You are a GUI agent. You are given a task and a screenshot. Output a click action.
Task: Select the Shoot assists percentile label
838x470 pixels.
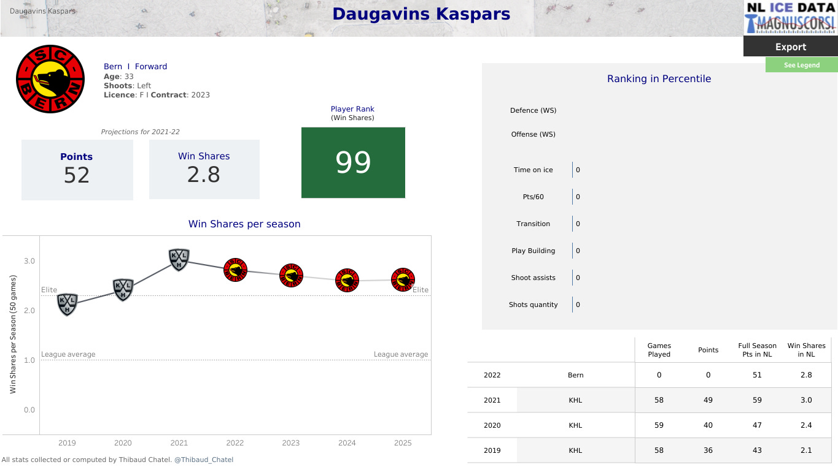pyautogui.click(x=533, y=278)
